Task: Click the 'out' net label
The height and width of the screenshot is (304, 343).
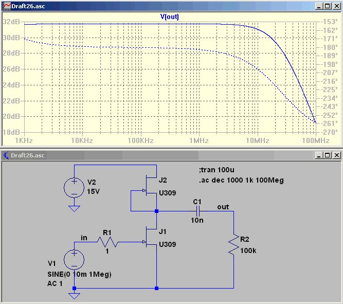Action: click(223, 207)
